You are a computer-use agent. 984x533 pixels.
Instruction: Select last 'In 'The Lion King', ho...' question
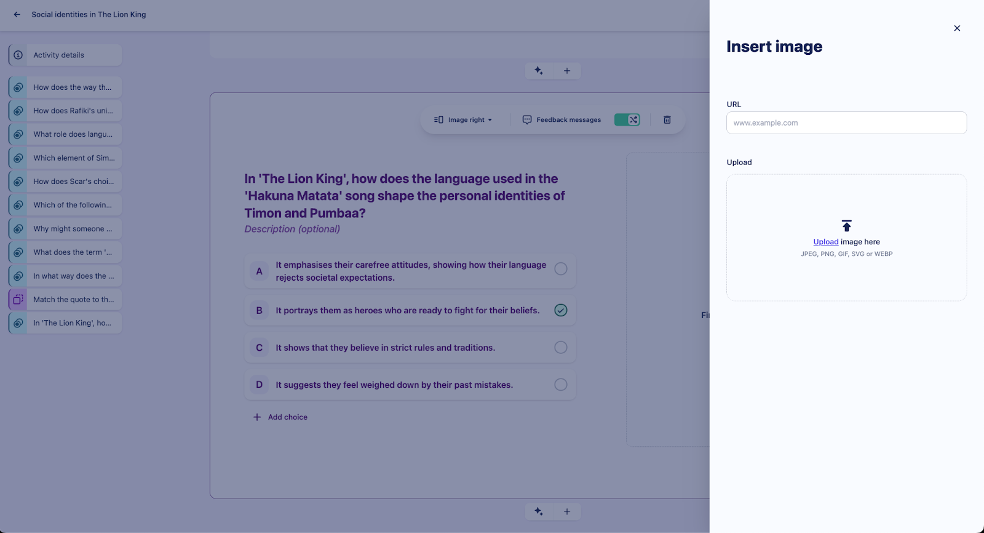pyautogui.click(x=65, y=323)
